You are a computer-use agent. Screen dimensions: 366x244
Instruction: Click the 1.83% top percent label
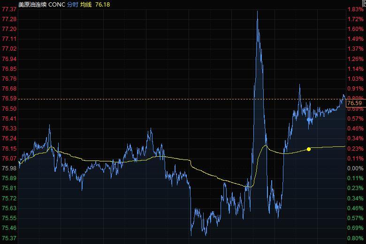coord(356,9)
